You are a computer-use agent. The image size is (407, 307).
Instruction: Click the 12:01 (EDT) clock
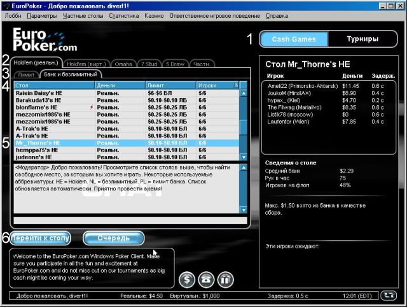357,296
